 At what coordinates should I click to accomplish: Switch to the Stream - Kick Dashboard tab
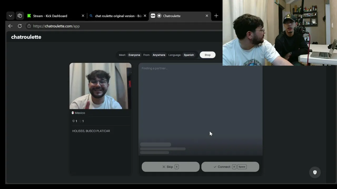tap(56, 16)
